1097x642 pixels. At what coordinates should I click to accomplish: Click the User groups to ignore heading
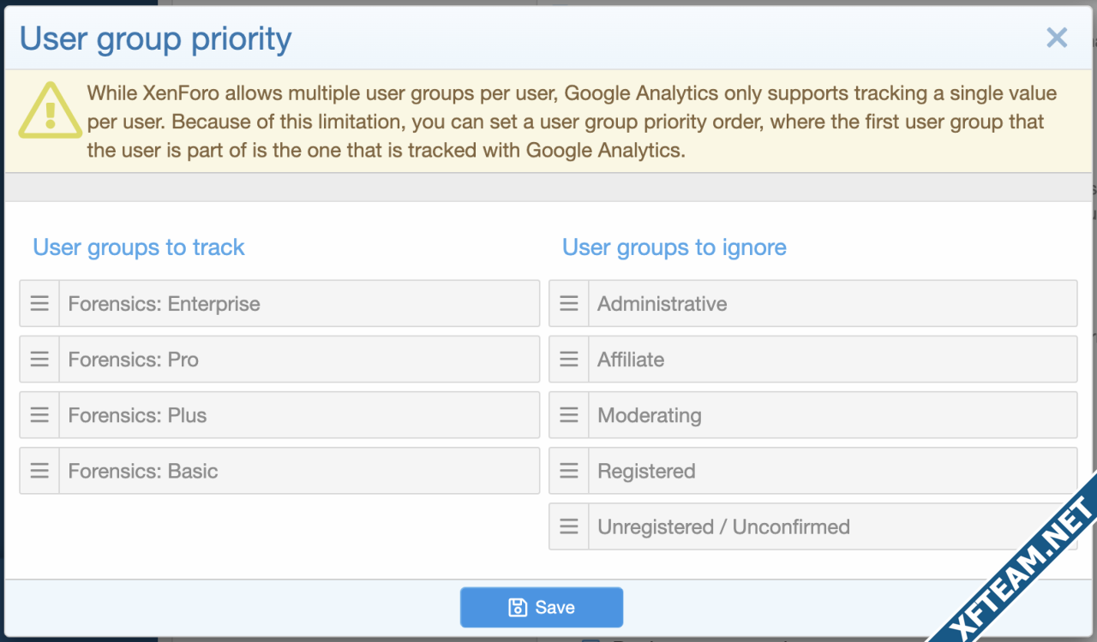(674, 247)
